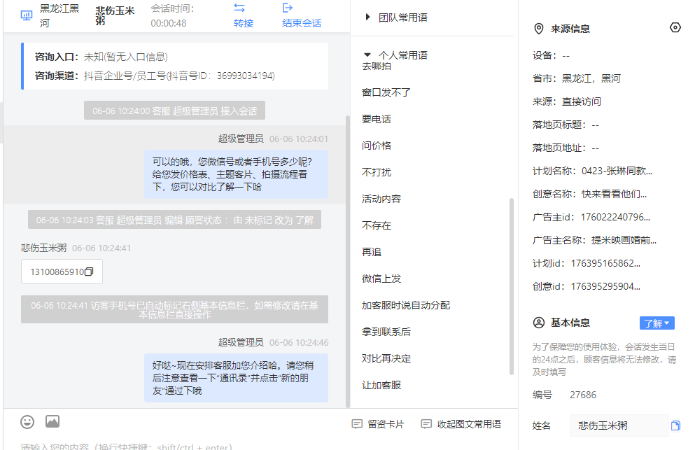
Task: Select the 活动内容 quick phrase
Action: pos(381,199)
